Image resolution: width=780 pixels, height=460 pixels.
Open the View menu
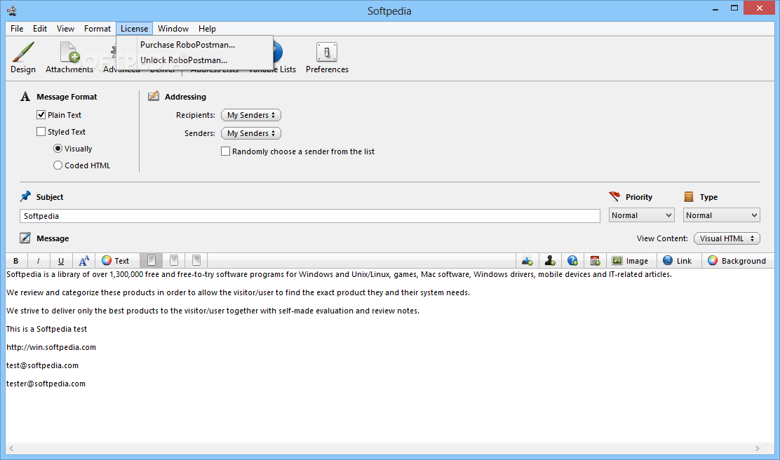tap(65, 28)
